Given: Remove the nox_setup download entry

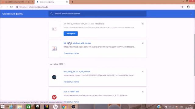Looking at the screenshot, I should point(143,72).
